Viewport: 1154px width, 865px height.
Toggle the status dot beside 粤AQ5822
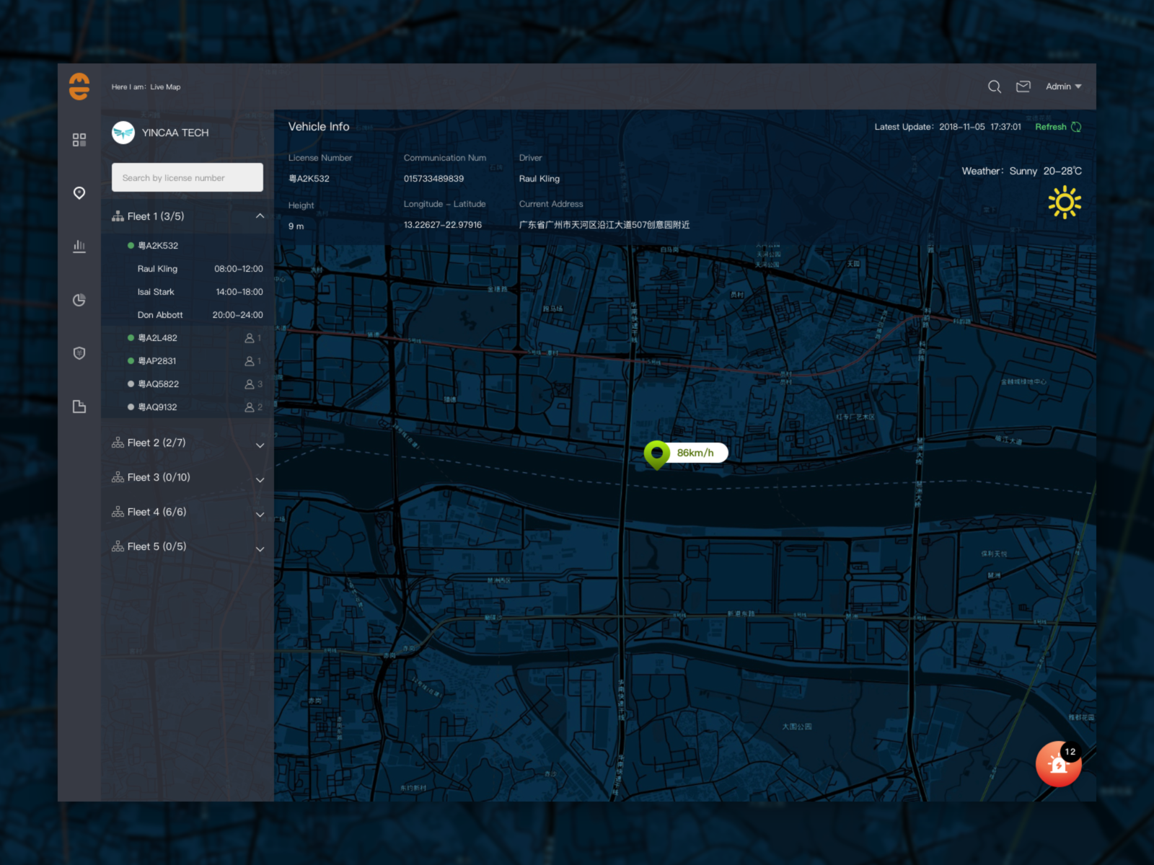tap(130, 384)
